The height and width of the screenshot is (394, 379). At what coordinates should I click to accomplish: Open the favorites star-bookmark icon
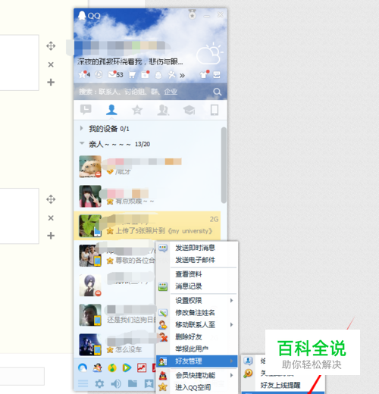149,383
